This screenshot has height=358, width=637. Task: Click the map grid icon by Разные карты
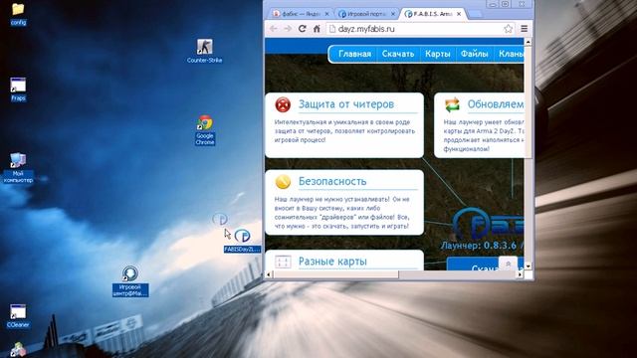tap(283, 262)
